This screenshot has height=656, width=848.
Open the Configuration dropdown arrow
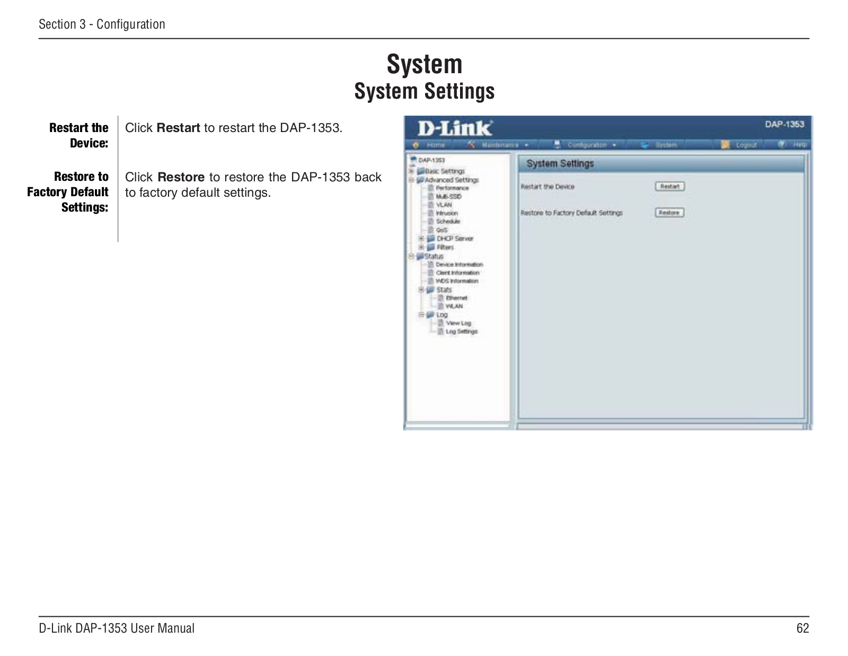tap(614, 145)
